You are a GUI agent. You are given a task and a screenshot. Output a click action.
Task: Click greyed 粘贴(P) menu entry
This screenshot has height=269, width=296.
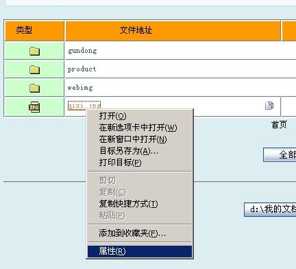coord(139,215)
